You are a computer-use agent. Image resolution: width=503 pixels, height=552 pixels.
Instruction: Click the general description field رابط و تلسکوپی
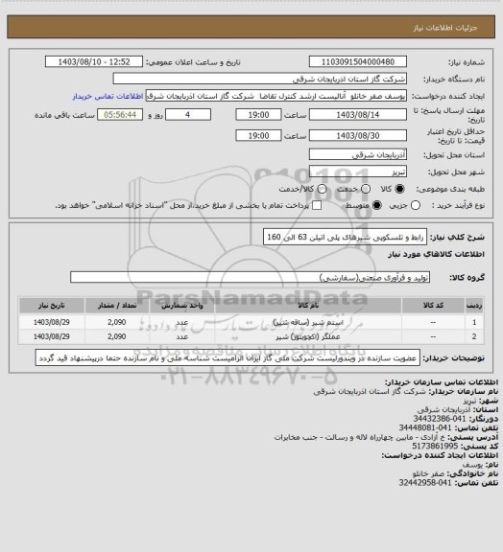pos(345,237)
